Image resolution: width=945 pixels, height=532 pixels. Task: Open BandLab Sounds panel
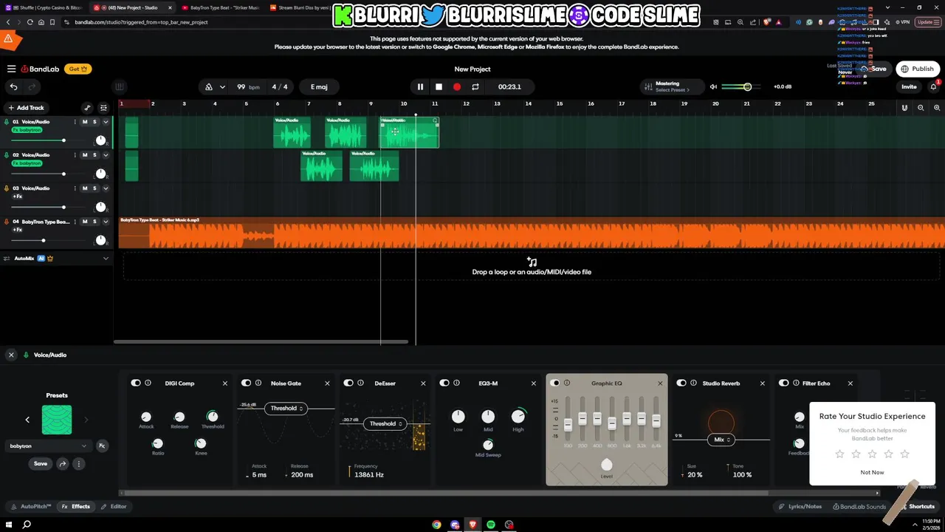tap(859, 506)
